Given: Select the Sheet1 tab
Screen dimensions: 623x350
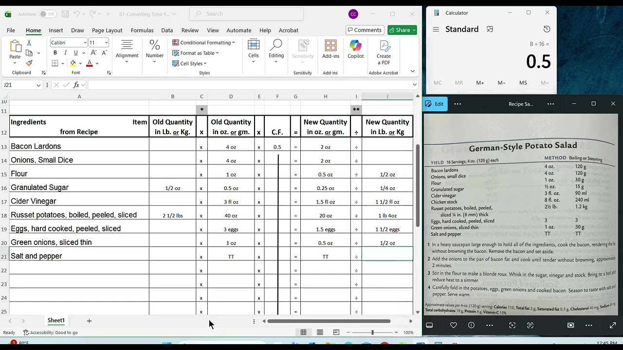Looking at the screenshot, I should (56, 320).
